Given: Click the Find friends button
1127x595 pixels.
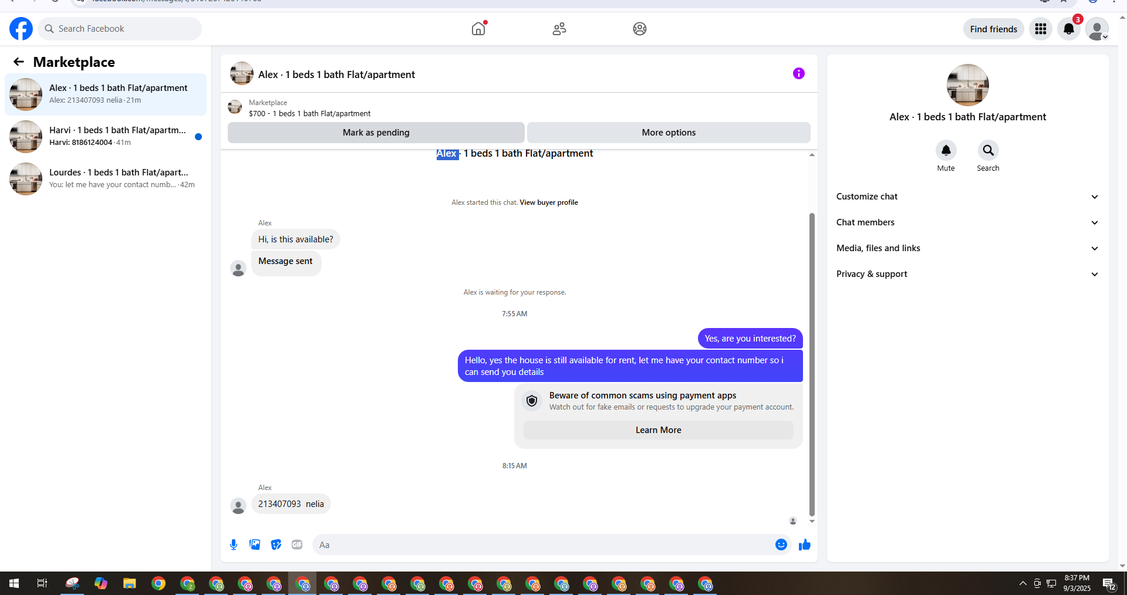Looking at the screenshot, I should [x=993, y=29].
